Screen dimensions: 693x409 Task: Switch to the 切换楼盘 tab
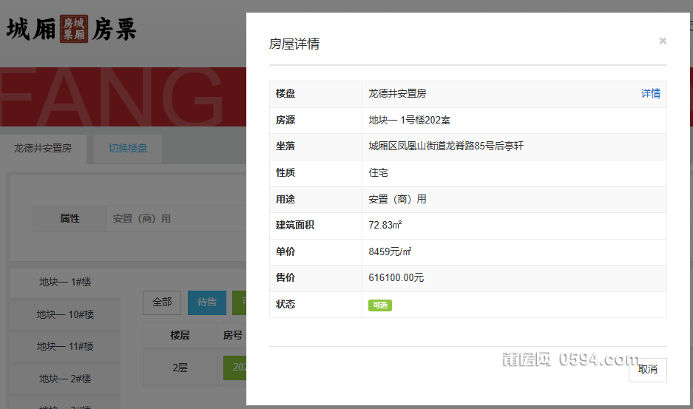(128, 149)
